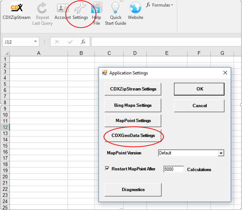Select column D header
The height and width of the screenshot is (210, 242).
coord(135,53)
